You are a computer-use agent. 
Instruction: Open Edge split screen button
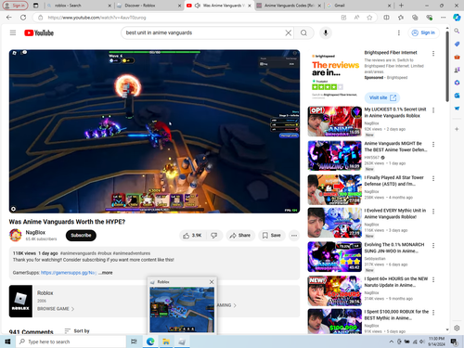[386, 18]
